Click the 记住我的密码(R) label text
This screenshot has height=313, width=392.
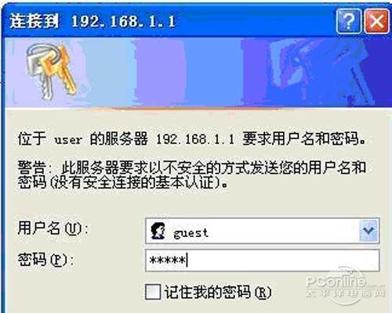pos(218,292)
